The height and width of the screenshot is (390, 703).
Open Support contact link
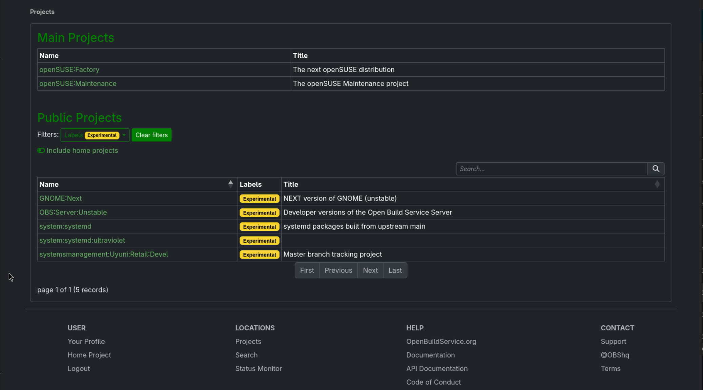[x=613, y=342]
